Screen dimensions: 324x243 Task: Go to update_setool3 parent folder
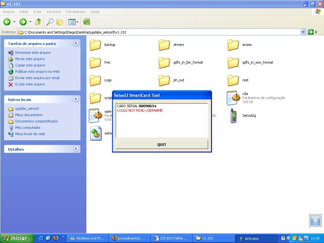click(x=27, y=109)
